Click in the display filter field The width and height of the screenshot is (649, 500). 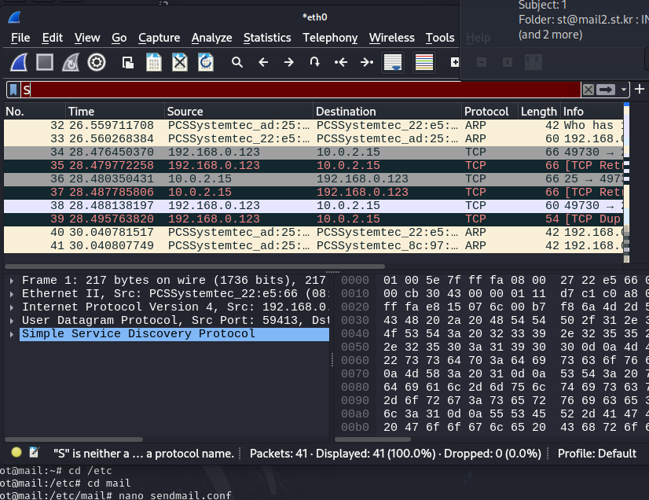300,90
